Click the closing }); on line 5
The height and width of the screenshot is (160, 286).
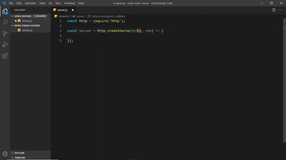70,41
